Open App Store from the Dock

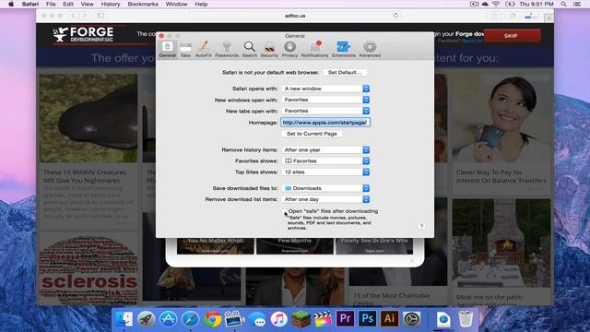pyautogui.click(x=168, y=319)
